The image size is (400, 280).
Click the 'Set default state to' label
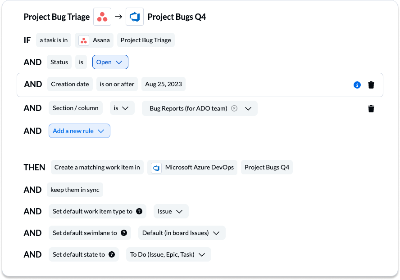pos(79,254)
